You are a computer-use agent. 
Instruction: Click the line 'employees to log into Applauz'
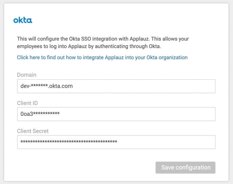pos(91,46)
